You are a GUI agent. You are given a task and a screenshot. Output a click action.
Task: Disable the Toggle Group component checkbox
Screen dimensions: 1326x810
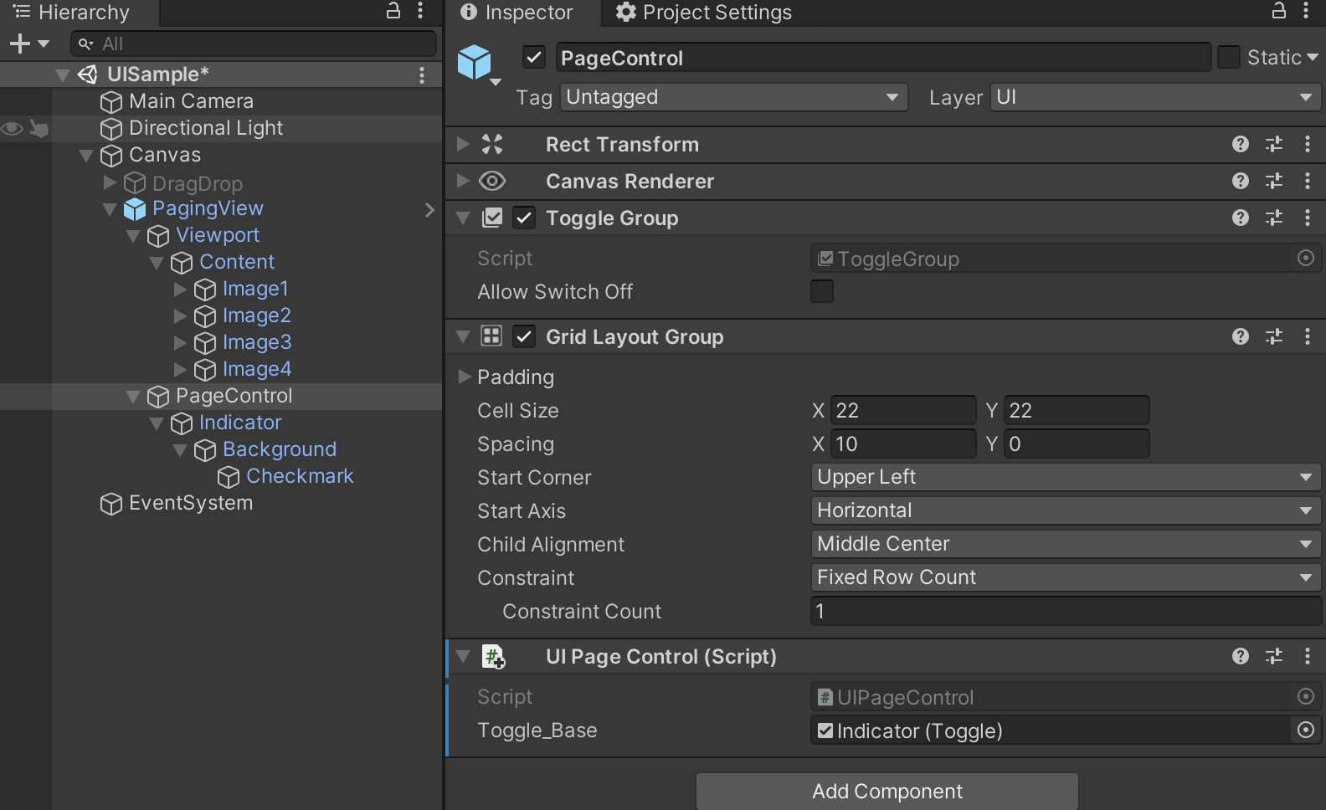point(524,218)
